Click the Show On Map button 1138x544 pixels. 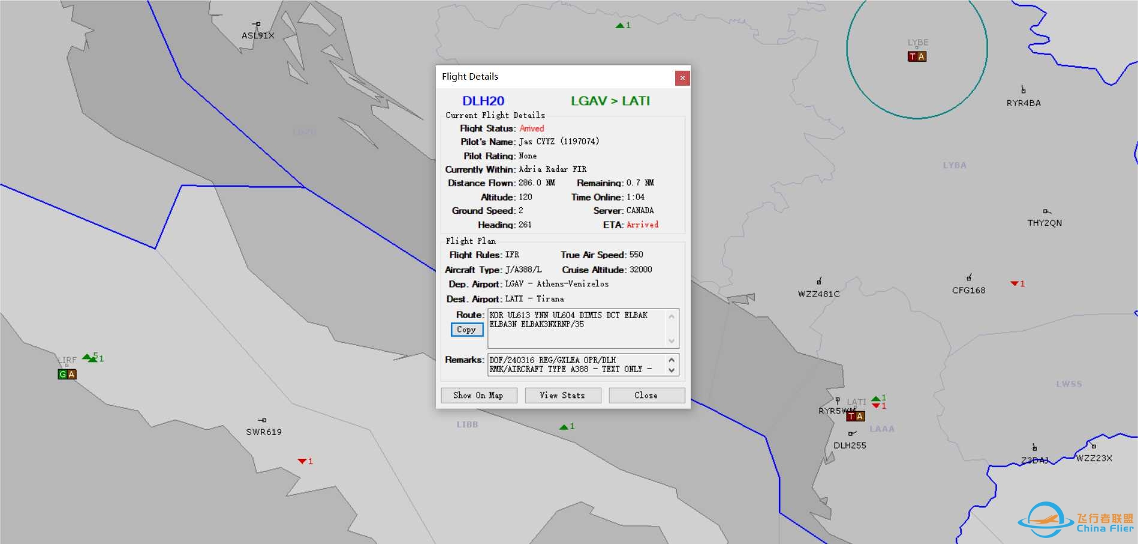point(478,395)
